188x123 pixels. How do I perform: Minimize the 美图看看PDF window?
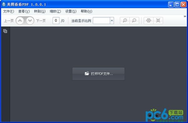point(171,5)
